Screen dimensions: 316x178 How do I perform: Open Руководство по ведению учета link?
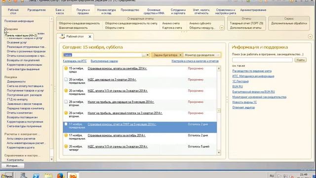tap(252, 71)
